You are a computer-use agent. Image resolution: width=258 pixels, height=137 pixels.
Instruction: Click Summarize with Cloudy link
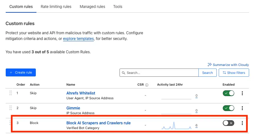point(228,65)
